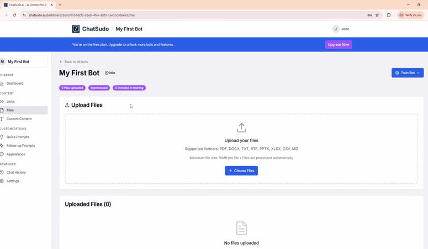Click the Idle status icon
Viewport: 428px width, 249px height.
coord(107,73)
